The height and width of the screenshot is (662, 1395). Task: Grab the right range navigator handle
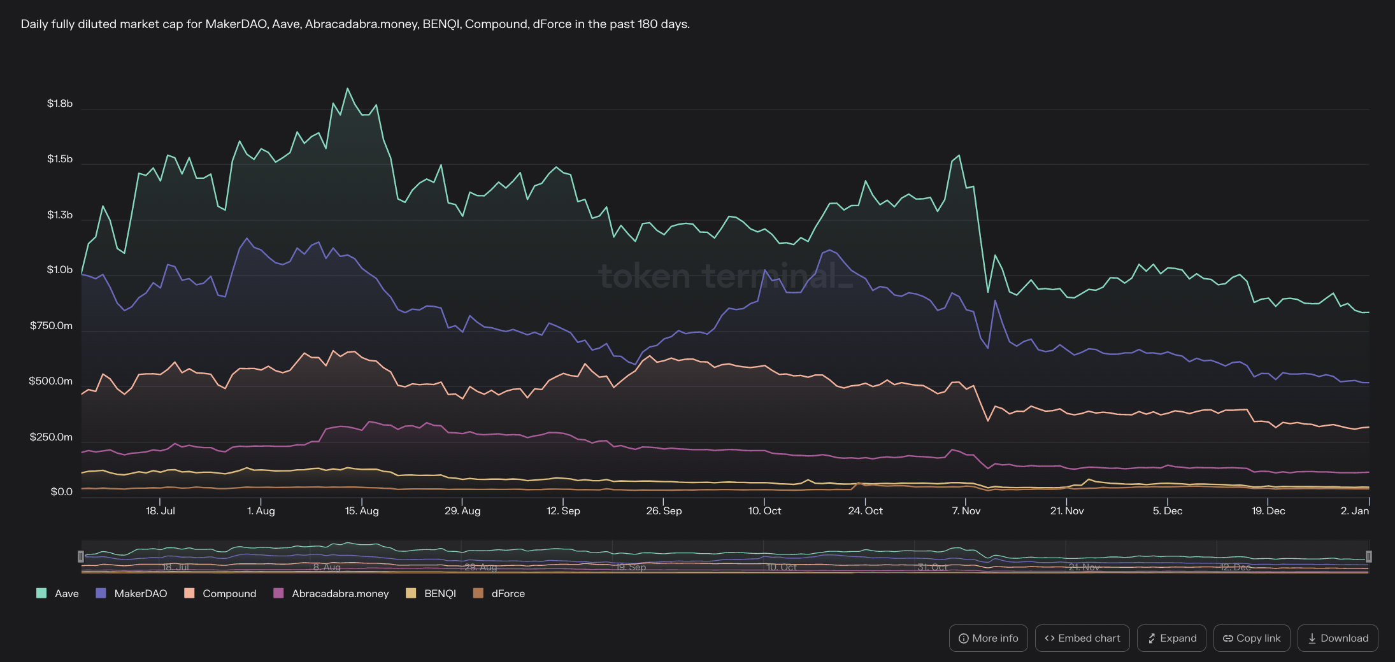coord(1368,556)
